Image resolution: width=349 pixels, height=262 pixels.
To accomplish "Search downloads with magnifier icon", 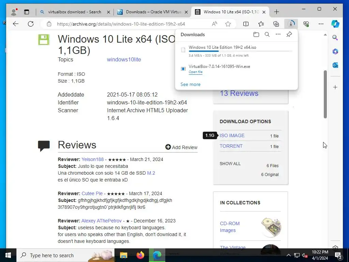I will (267, 34).
